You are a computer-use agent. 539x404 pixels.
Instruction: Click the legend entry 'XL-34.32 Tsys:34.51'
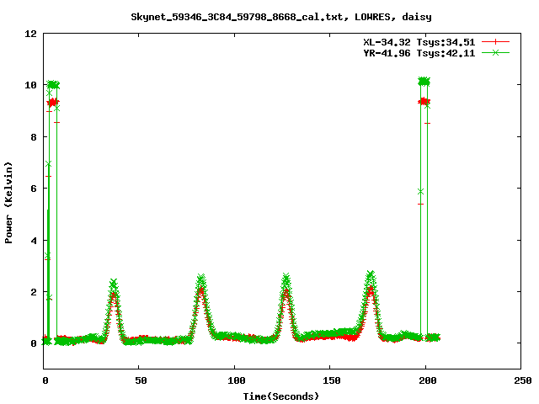pos(419,42)
